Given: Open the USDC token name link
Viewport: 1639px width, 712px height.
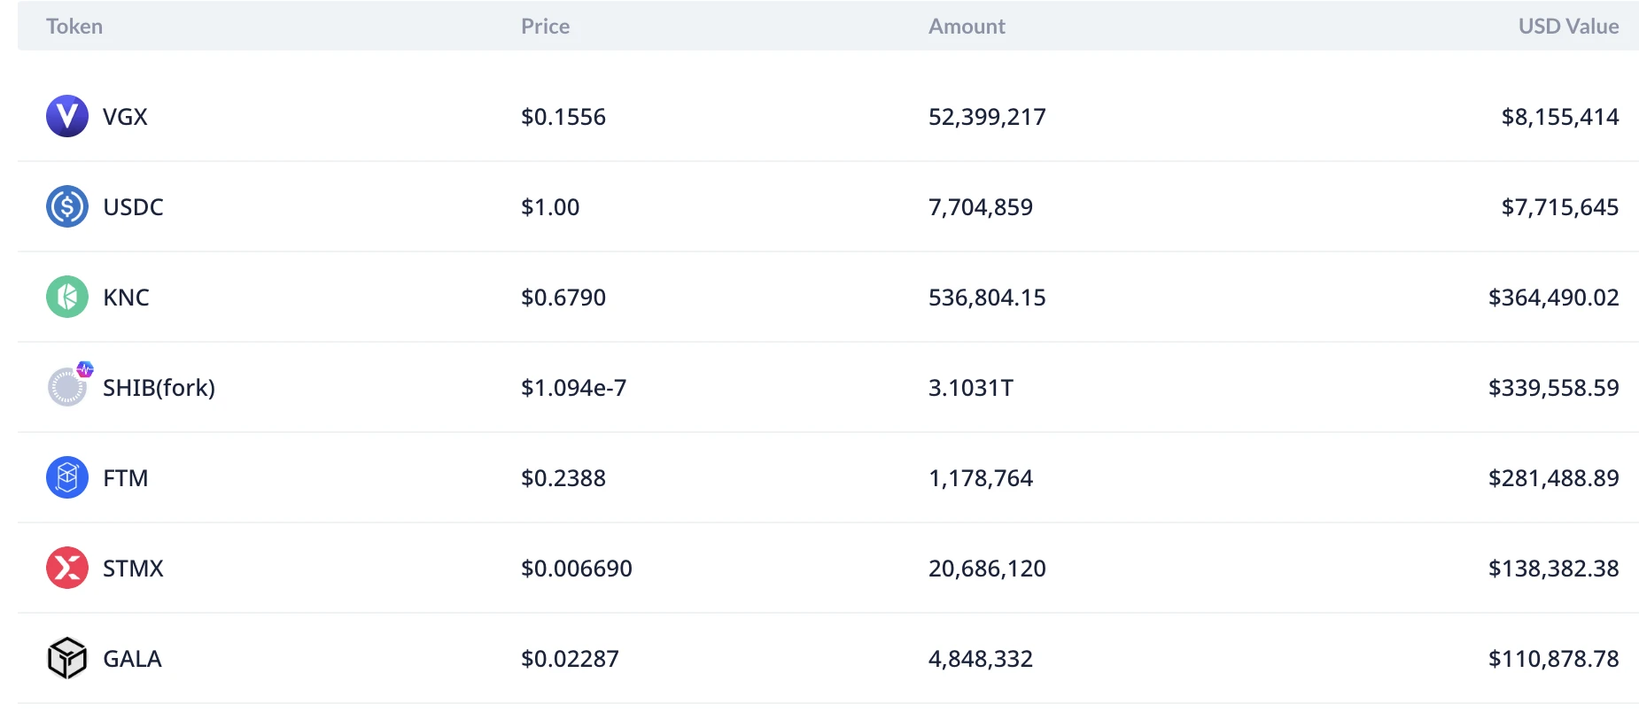Looking at the screenshot, I should [133, 207].
